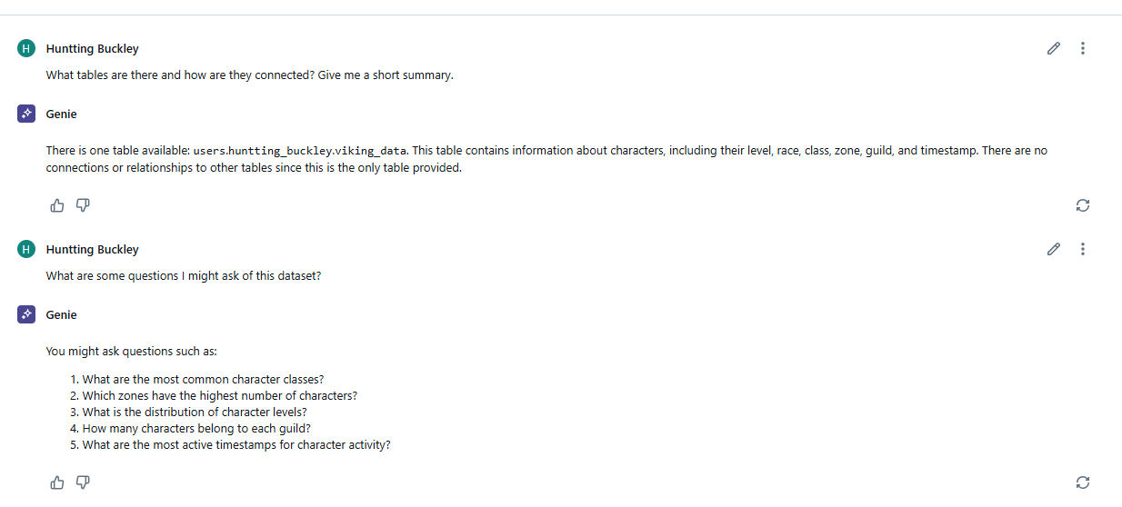Thumbs down the table summary response

coord(83,205)
